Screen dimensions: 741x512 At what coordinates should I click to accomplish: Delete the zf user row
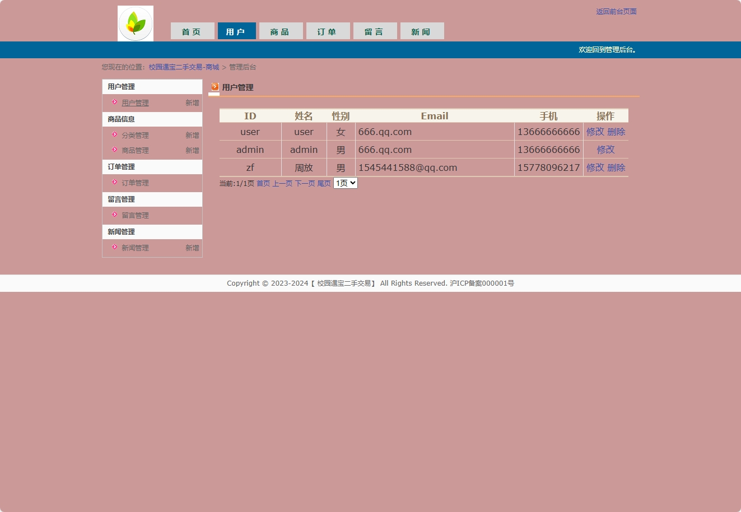click(x=616, y=167)
